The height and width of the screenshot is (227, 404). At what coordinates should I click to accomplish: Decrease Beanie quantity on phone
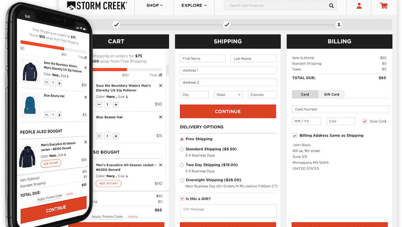[x=46, y=115]
